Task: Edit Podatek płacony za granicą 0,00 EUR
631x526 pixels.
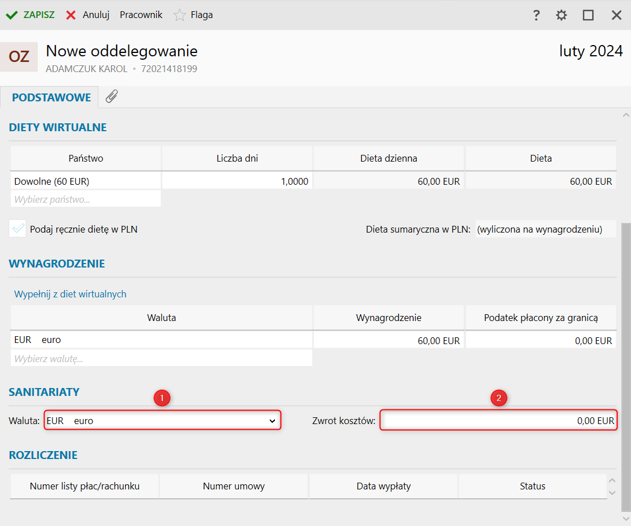Action: tap(540, 341)
